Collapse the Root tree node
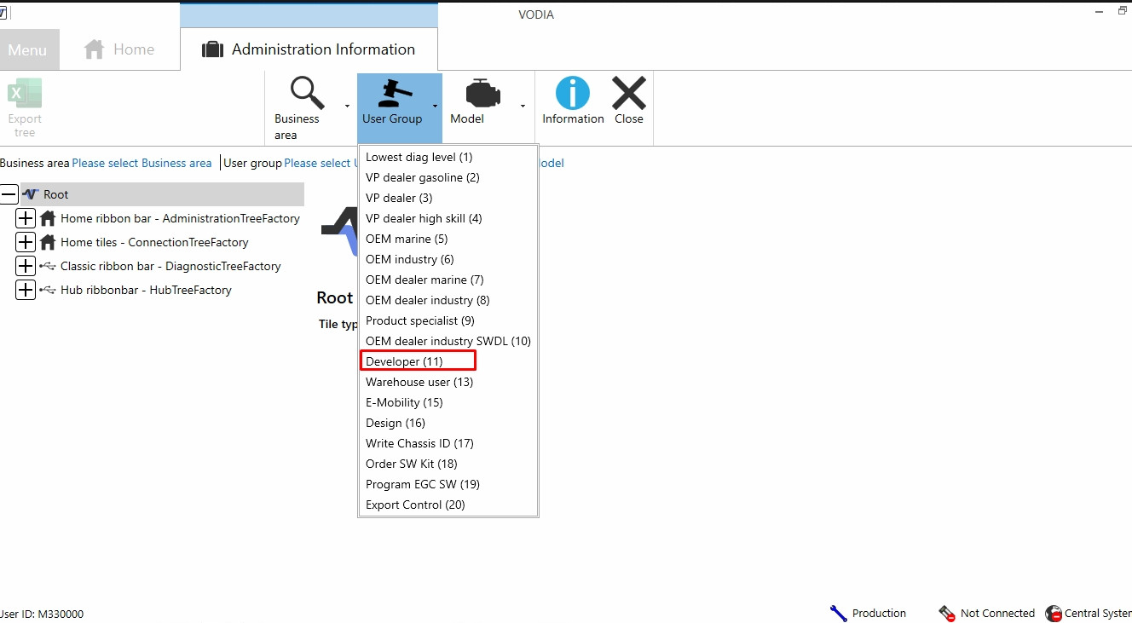The height and width of the screenshot is (623, 1132). [x=10, y=194]
